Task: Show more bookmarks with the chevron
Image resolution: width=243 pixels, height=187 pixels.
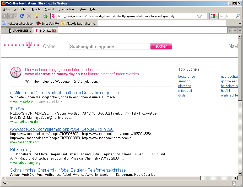Action: (240, 24)
